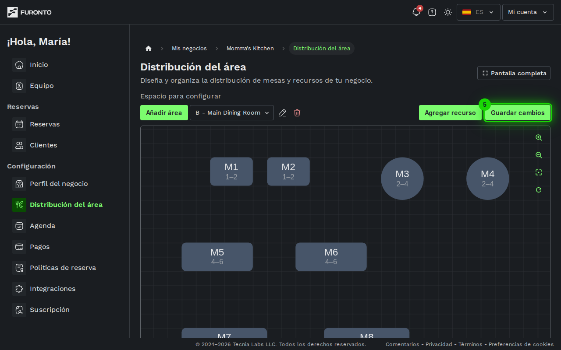The height and width of the screenshot is (350, 561).
Task: Open the ES language dropdown
Action: pos(479,12)
